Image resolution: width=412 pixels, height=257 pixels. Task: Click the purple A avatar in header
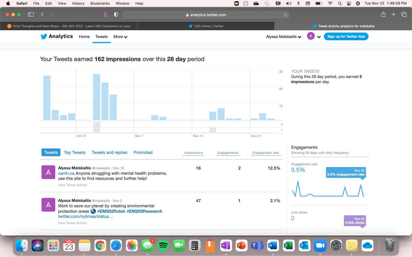click(x=311, y=36)
